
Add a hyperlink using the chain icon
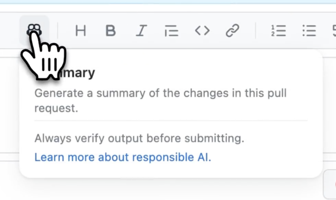[232, 31]
